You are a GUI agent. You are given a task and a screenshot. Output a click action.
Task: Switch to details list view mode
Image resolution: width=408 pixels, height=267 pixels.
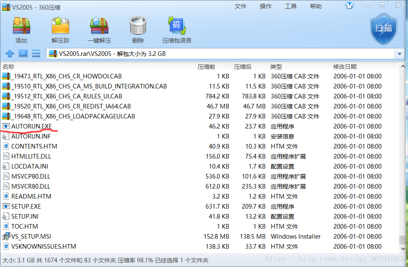click(x=36, y=53)
